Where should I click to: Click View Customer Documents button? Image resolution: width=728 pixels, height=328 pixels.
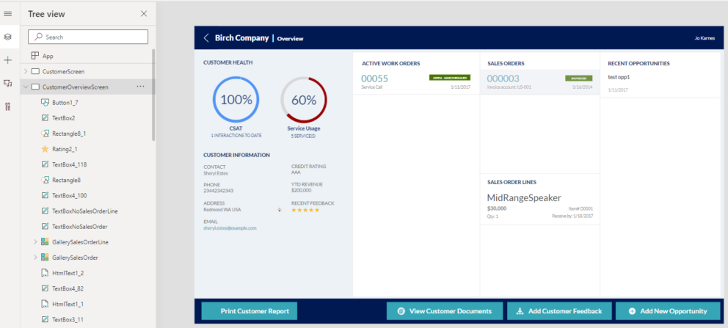coord(445,311)
